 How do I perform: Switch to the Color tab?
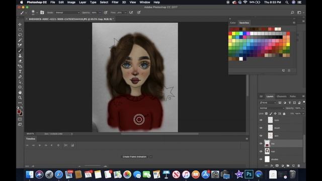[x=233, y=23]
